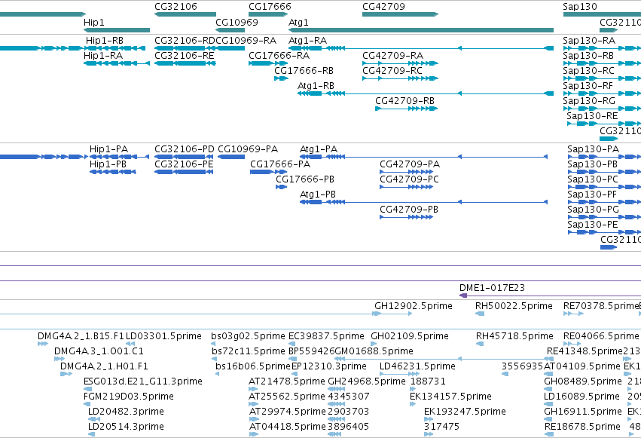Image resolution: width=641 pixels, height=438 pixels.
Task: Click protein label Hip1-PB
Action: (x=108, y=164)
